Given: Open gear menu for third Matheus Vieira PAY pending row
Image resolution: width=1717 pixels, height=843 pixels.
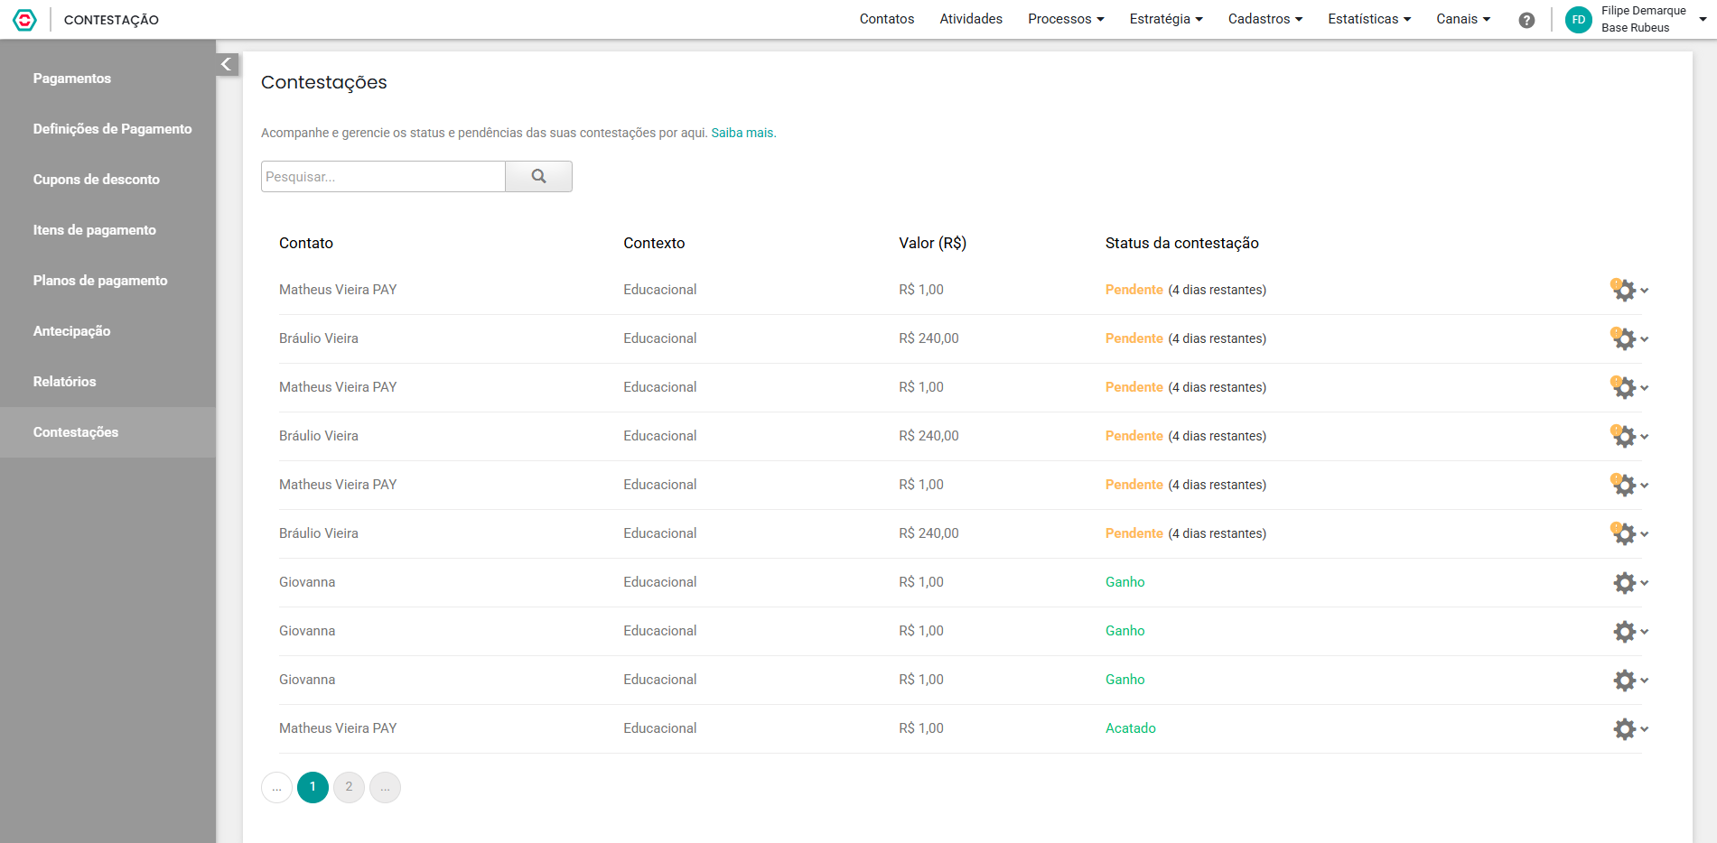Looking at the screenshot, I should [1630, 485].
